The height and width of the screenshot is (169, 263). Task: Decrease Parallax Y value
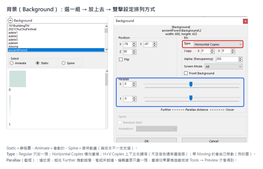134,100
